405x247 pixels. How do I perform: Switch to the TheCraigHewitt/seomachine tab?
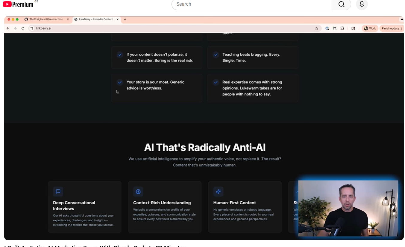tap(46, 19)
